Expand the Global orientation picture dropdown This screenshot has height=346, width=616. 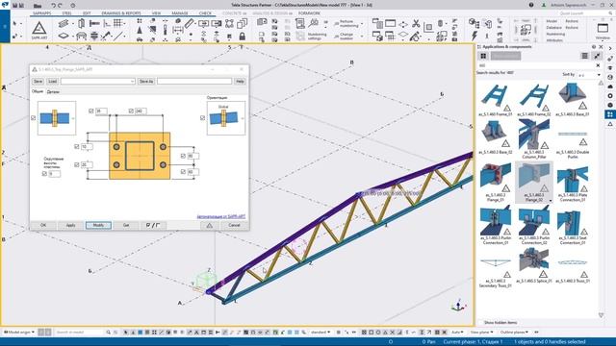243,118
